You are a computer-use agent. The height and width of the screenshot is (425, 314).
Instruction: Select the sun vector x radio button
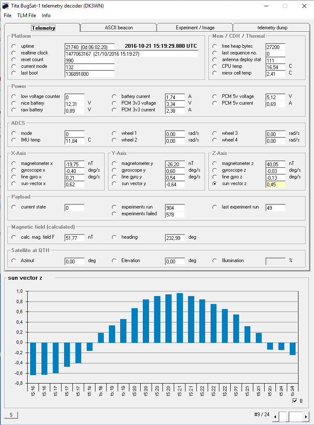(x=14, y=184)
